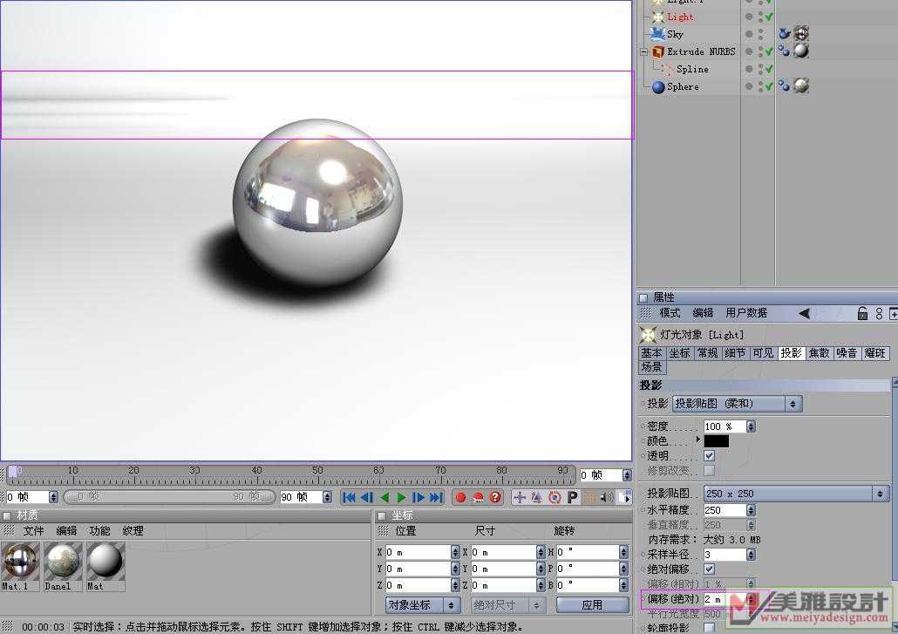Select the Extrude NURBS phong tag
This screenshot has width=898, height=634.
tap(784, 51)
